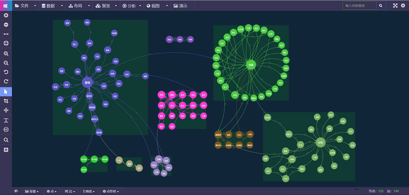The image size is (409, 195).
Task: Click the 边: 145 count in status bar
Action: point(393,191)
